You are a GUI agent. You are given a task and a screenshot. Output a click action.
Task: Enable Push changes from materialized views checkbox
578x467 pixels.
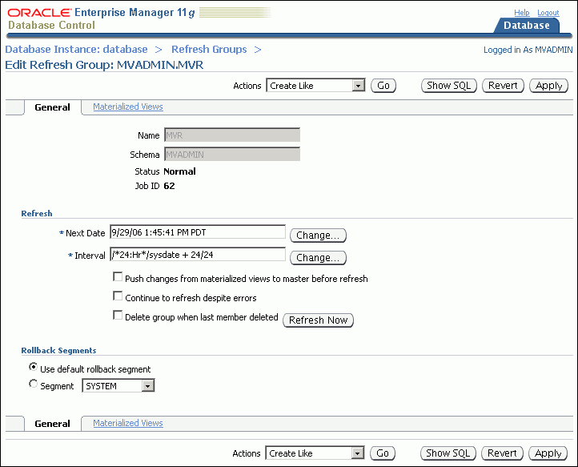(118, 278)
